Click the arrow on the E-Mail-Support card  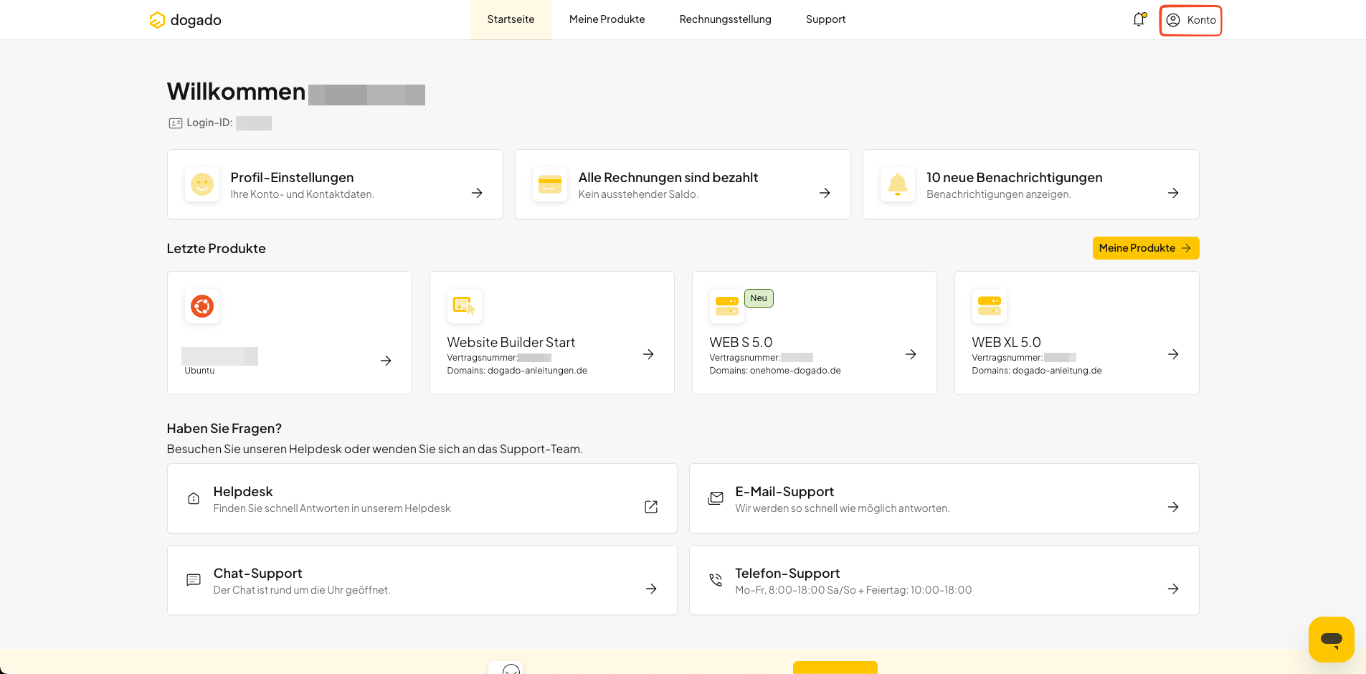click(1173, 507)
